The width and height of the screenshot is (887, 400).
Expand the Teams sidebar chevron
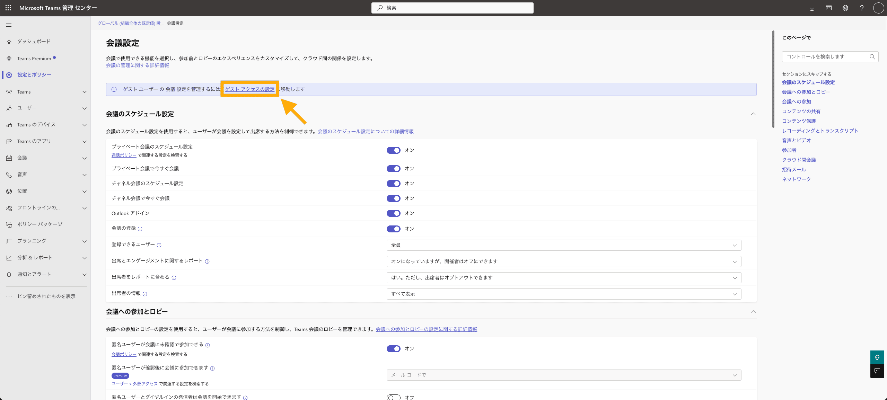coord(84,92)
